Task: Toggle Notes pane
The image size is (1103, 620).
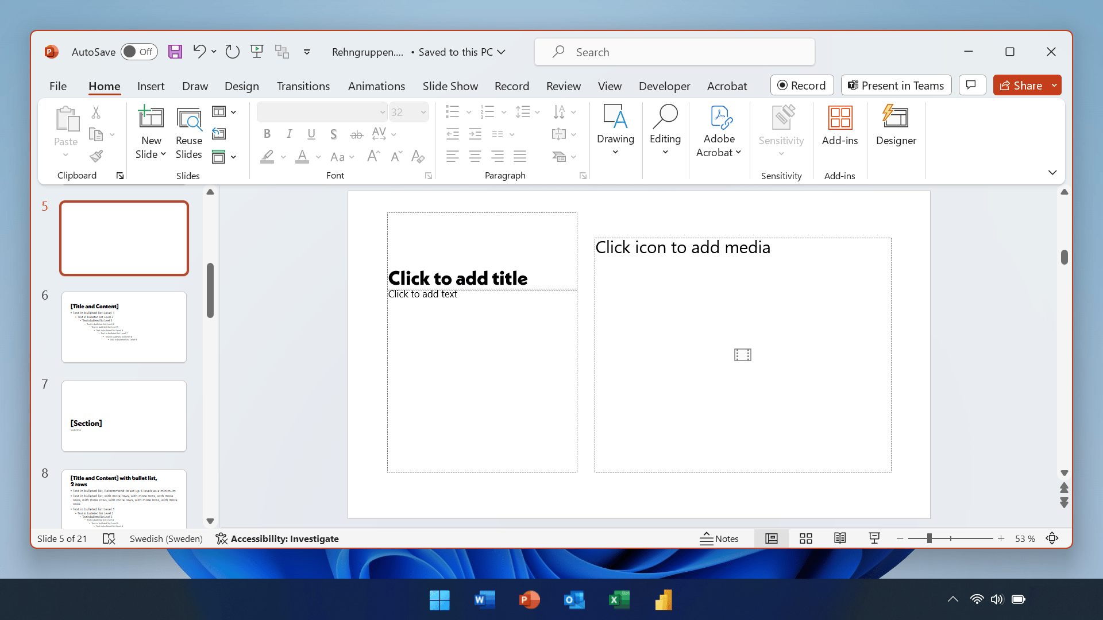Action: tap(719, 538)
